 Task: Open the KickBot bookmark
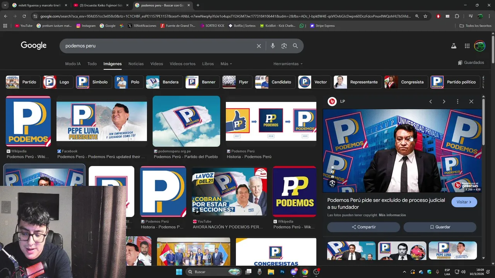click(x=277, y=26)
